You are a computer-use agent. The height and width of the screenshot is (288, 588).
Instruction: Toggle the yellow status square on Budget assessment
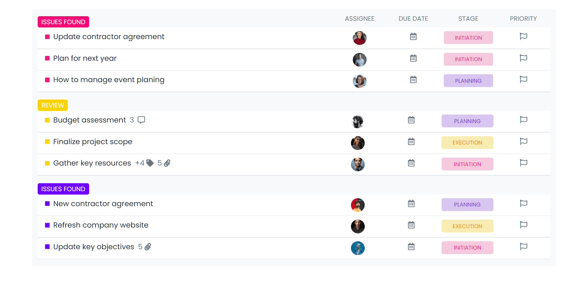pyautogui.click(x=47, y=120)
